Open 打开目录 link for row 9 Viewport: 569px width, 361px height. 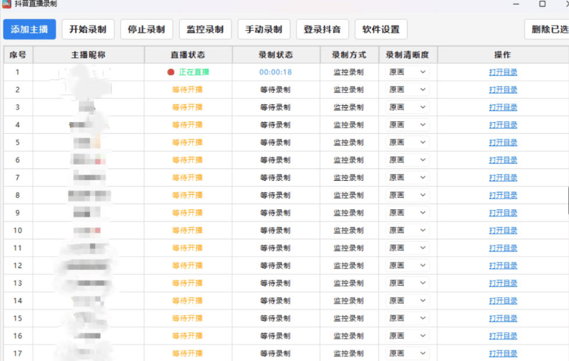click(x=503, y=213)
